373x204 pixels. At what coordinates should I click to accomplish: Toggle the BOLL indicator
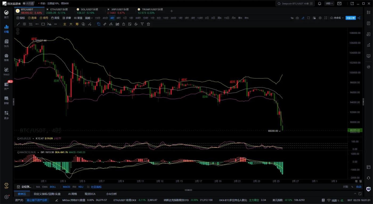[x=53, y=187]
